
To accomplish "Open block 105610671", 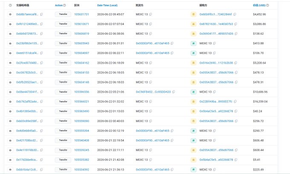I will (x=81, y=24).
